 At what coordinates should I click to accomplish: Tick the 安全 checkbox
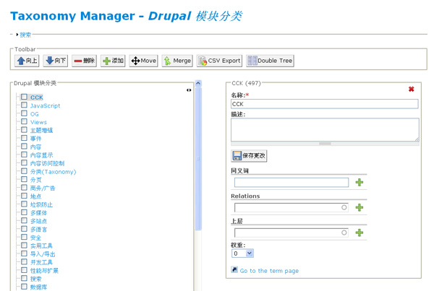tap(24, 237)
